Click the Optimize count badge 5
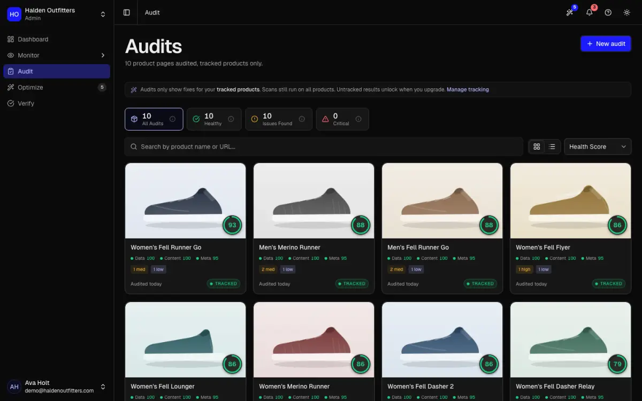642x401 pixels. (x=102, y=87)
